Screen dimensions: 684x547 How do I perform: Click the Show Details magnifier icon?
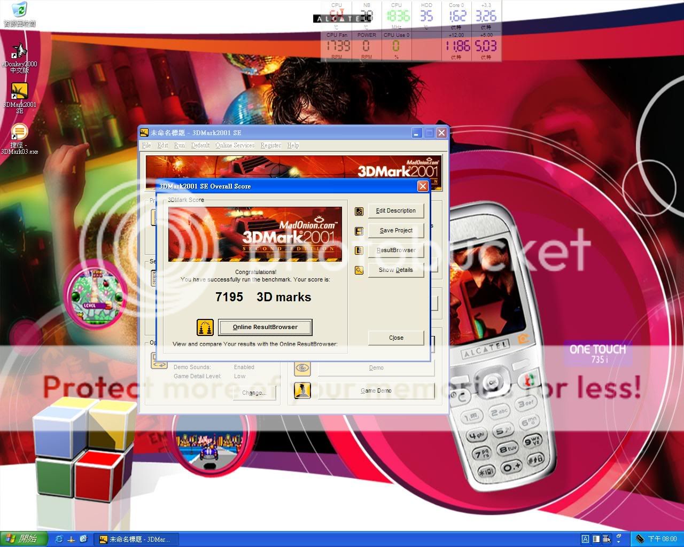click(x=359, y=270)
